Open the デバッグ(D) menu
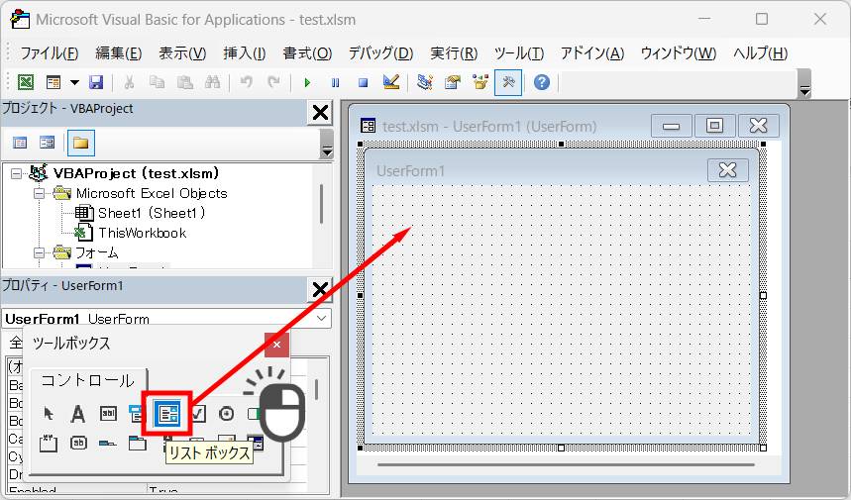Screen dimensions: 851x500 (381, 53)
